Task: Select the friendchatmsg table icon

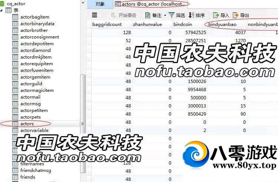Action: click(x=15, y=171)
